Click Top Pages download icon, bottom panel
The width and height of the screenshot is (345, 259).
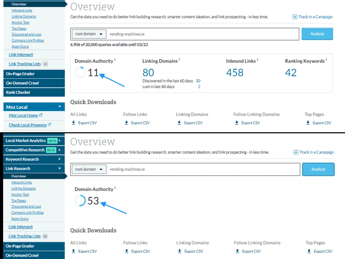coord(309,251)
